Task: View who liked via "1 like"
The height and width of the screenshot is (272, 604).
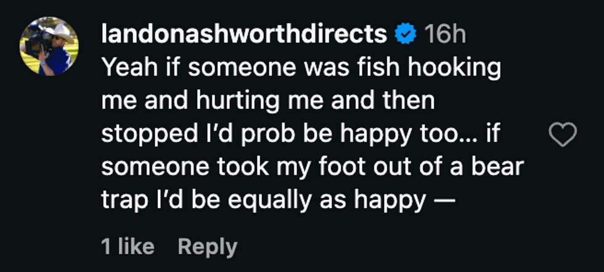Action: pos(128,247)
